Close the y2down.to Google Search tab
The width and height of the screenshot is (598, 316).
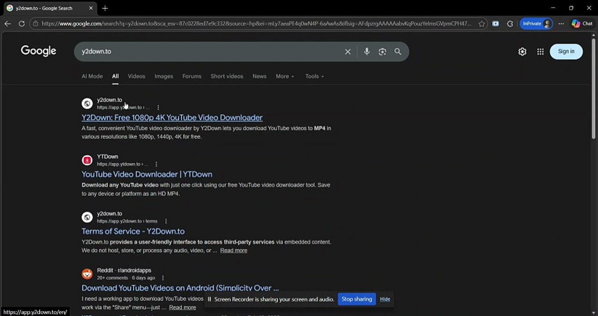(x=91, y=8)
